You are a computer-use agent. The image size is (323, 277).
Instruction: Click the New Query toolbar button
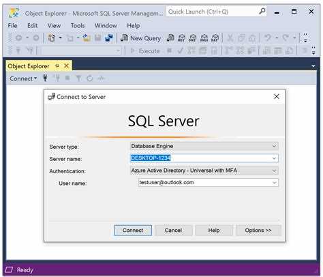tap(140, 38)
